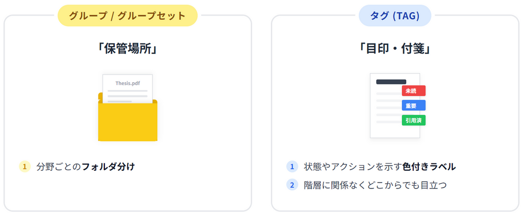Click the 分野ごとの text
This screenshot has width=523, height=216.
tap(59, 166)
